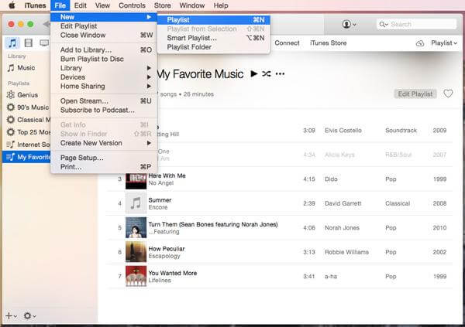Image resolution: width=465 pixels, height=327 pixels.
Task: Open the iTunes application menu
Action: (35, 5)
